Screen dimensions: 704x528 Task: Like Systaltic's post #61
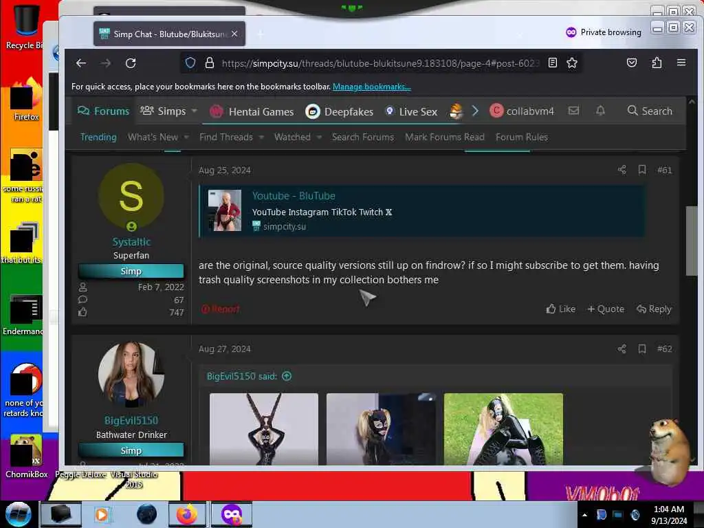click(x=560, y=309)
